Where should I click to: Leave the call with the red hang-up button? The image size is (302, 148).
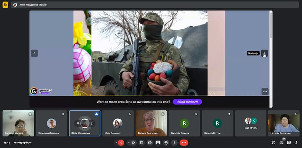[x=184, y=143]
